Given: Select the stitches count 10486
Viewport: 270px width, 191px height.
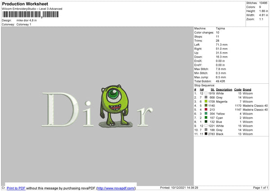Looking at the screenshot, I should coord(263,3).
